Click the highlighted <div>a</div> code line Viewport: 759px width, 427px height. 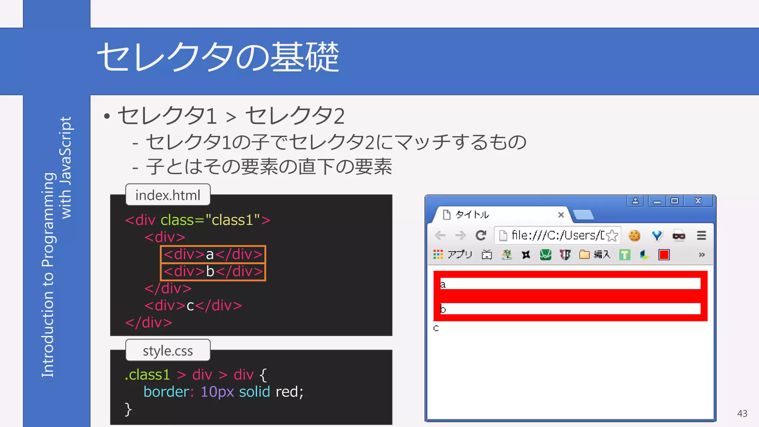[213, 254]
